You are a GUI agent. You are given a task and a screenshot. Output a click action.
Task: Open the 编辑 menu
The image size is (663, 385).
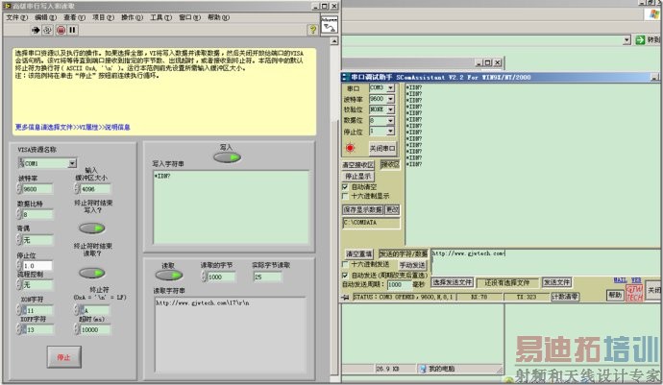[45, 17]
